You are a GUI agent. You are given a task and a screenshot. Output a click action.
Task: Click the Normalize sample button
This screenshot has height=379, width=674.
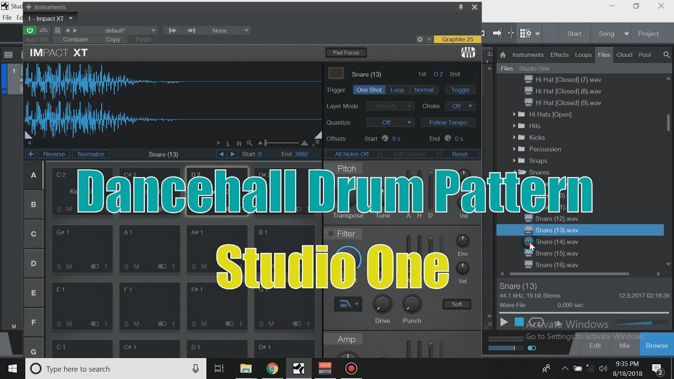(x=91, y=154)
